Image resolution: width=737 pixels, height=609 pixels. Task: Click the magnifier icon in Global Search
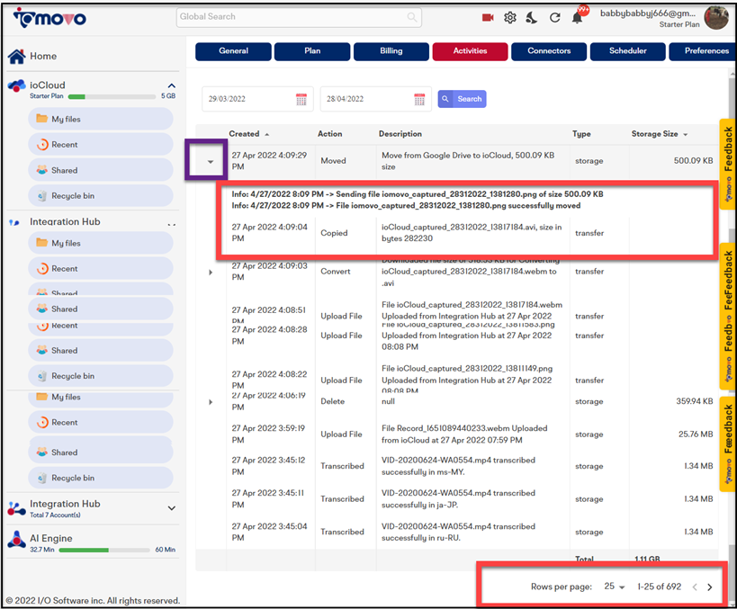point(412,17)
